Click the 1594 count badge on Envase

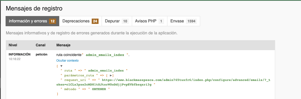(191, 21)
